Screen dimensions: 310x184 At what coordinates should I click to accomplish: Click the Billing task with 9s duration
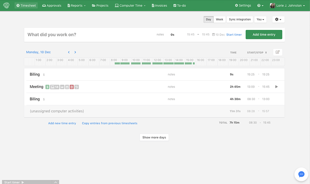[34, 75]
